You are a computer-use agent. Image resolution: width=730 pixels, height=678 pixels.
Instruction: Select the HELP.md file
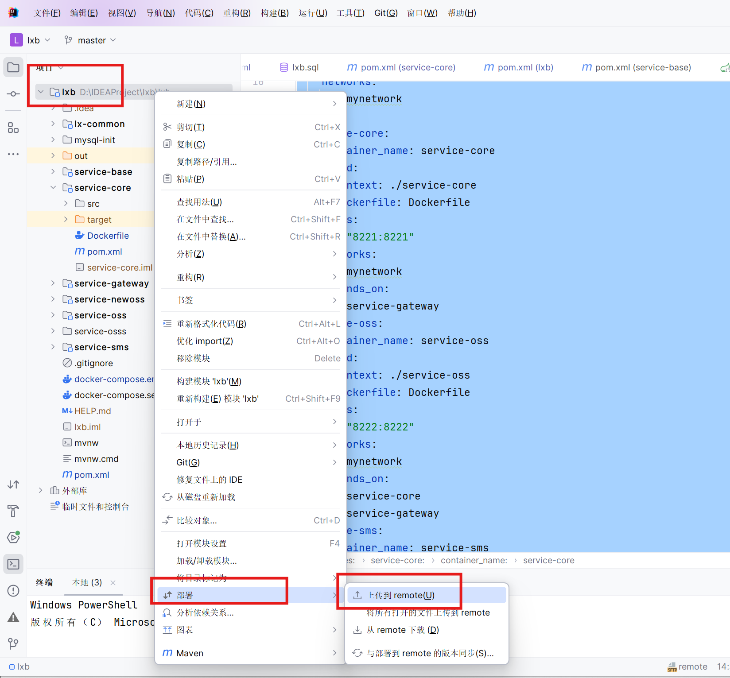tap(93, 411)
